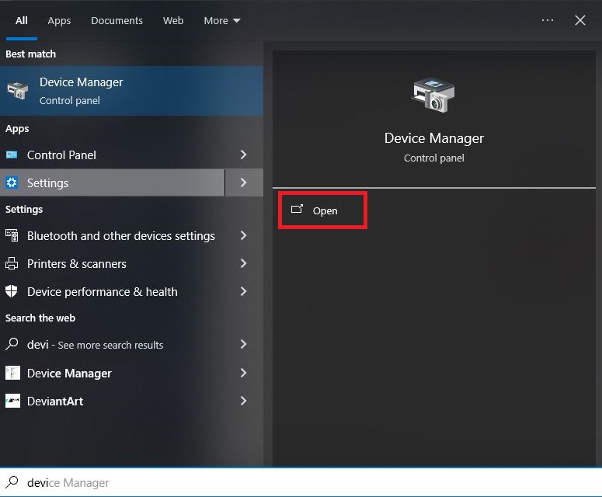Select devi See more search results
The image size is (602, 497).
[113, 345]
